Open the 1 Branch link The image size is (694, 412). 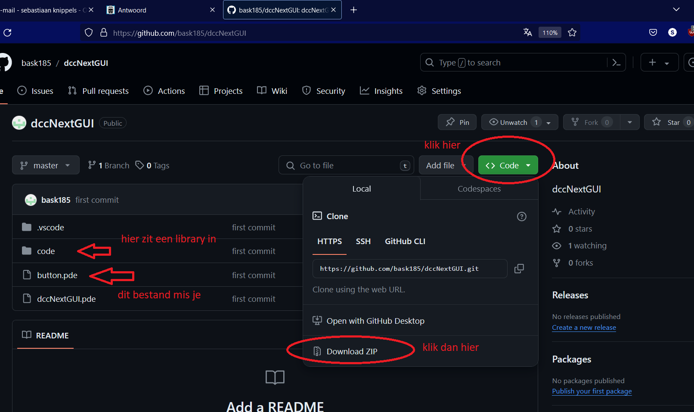click(108, 165)
